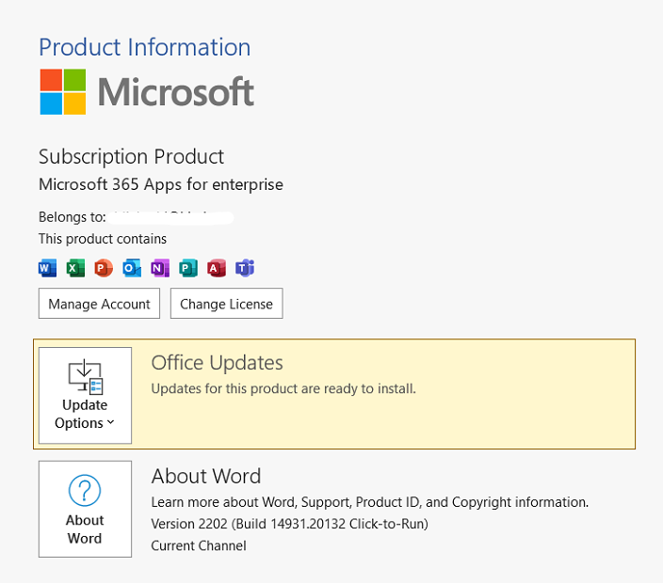
Task: Expand the Update Options dropdown
Action: (x=85, y=396)
